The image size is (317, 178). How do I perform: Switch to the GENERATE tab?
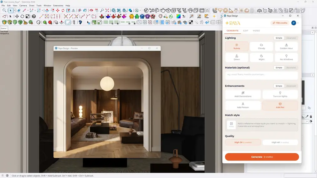(x=232, y=31)
